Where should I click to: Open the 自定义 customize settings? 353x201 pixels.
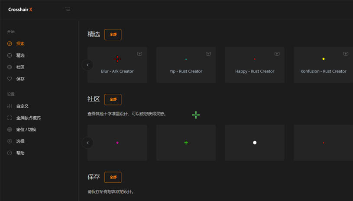[22, 106]
